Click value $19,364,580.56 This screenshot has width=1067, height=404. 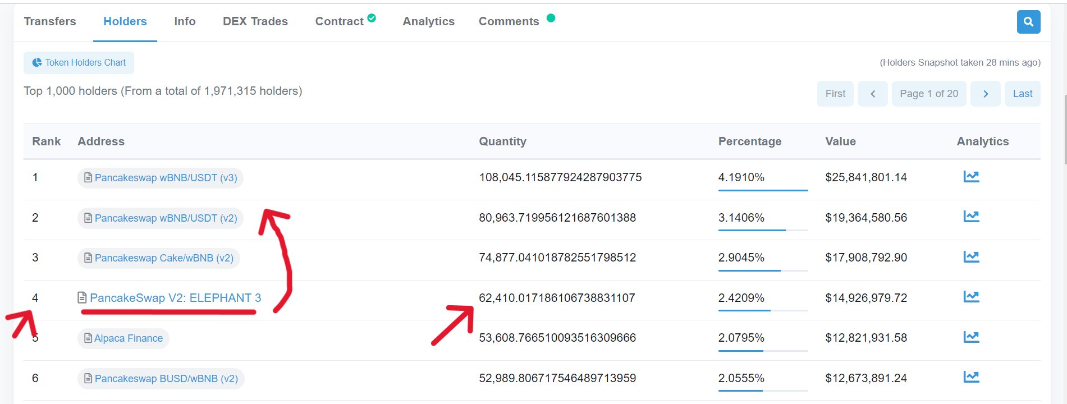[x=866, y=218]
